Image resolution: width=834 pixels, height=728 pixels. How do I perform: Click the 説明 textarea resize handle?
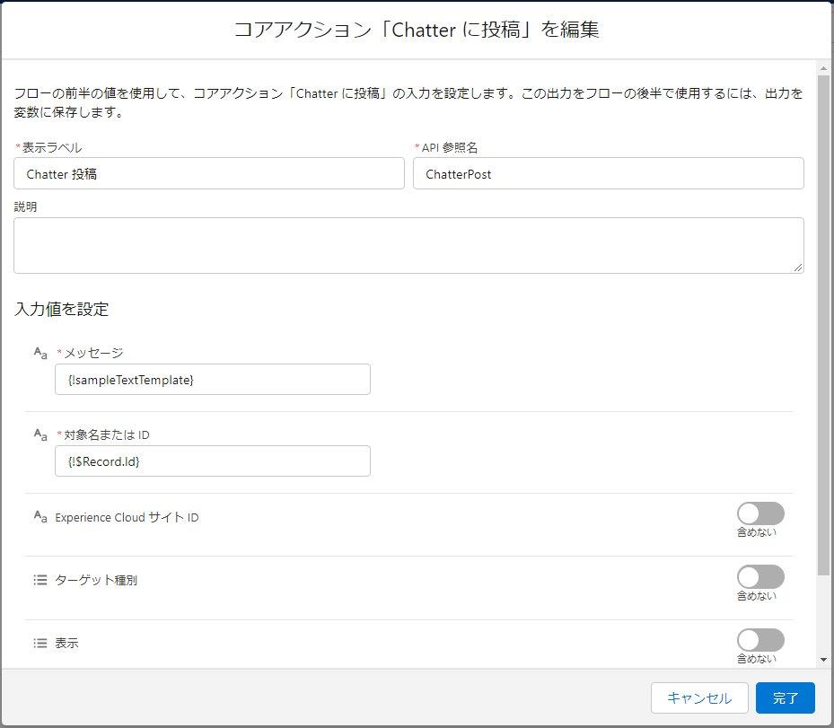click(x=798, y=268)
